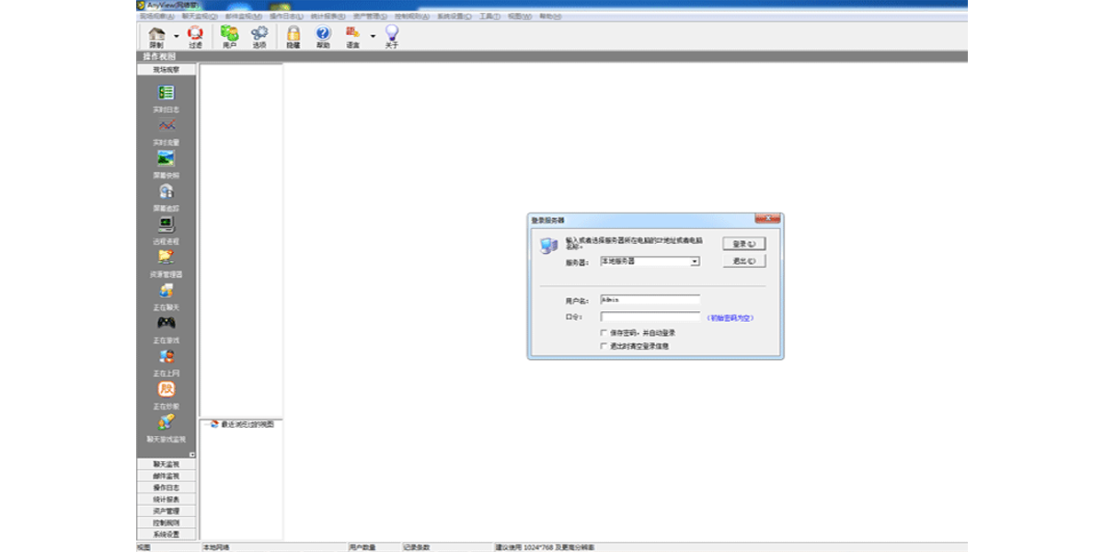Tick the 退出时清空登录信息 checkbox
The width and height of the screenshot is (1104, 552).
point(604,346)
